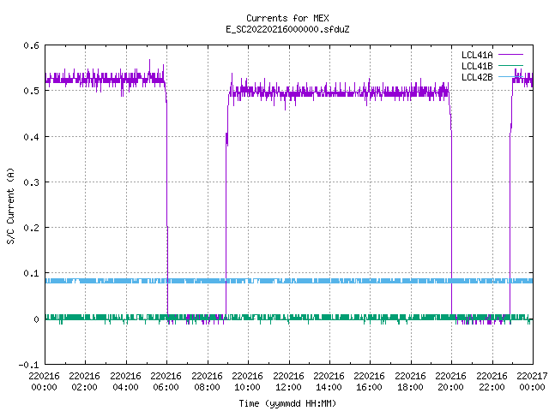Click the y-axis tick value 0.1

[31, 273]
